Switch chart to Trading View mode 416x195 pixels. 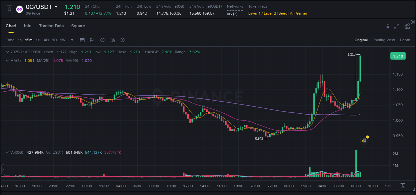pos(384,40)
